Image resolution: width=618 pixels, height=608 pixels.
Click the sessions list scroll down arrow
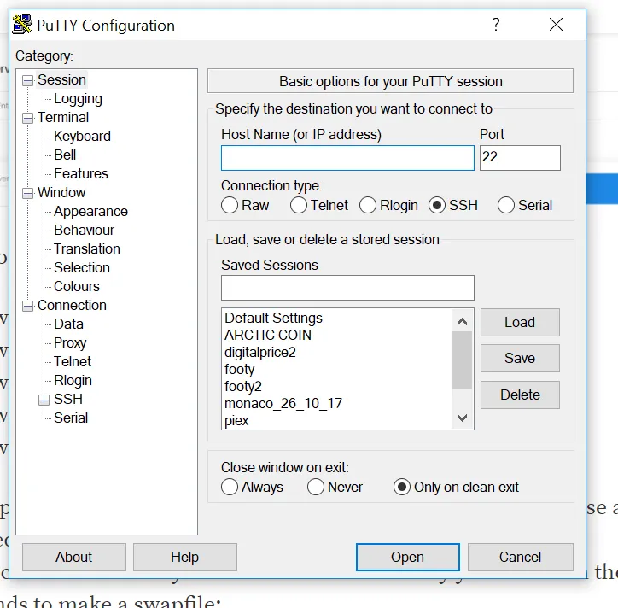(x=462, y=418)
